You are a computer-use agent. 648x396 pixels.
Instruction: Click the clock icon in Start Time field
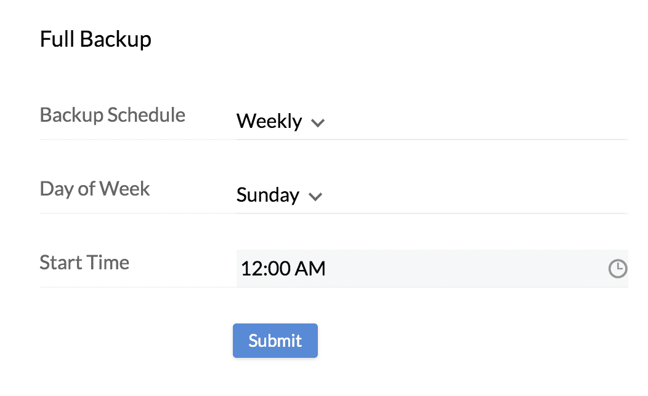[617, 269]
